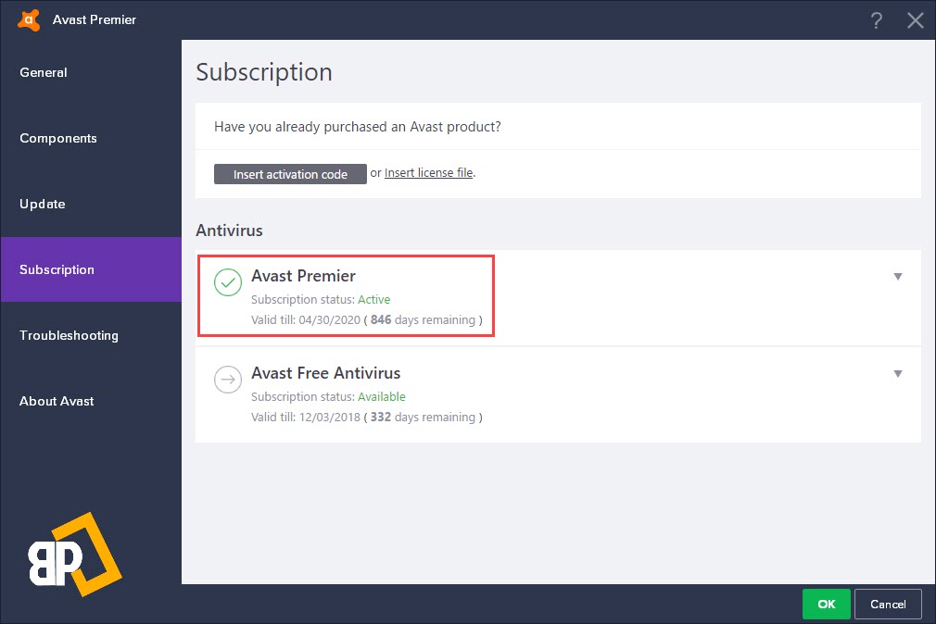The width and height of the screenshot is (936, 624).
Task: Select the Avast Free Antivirus subscription title
Action: coord(325,373)
